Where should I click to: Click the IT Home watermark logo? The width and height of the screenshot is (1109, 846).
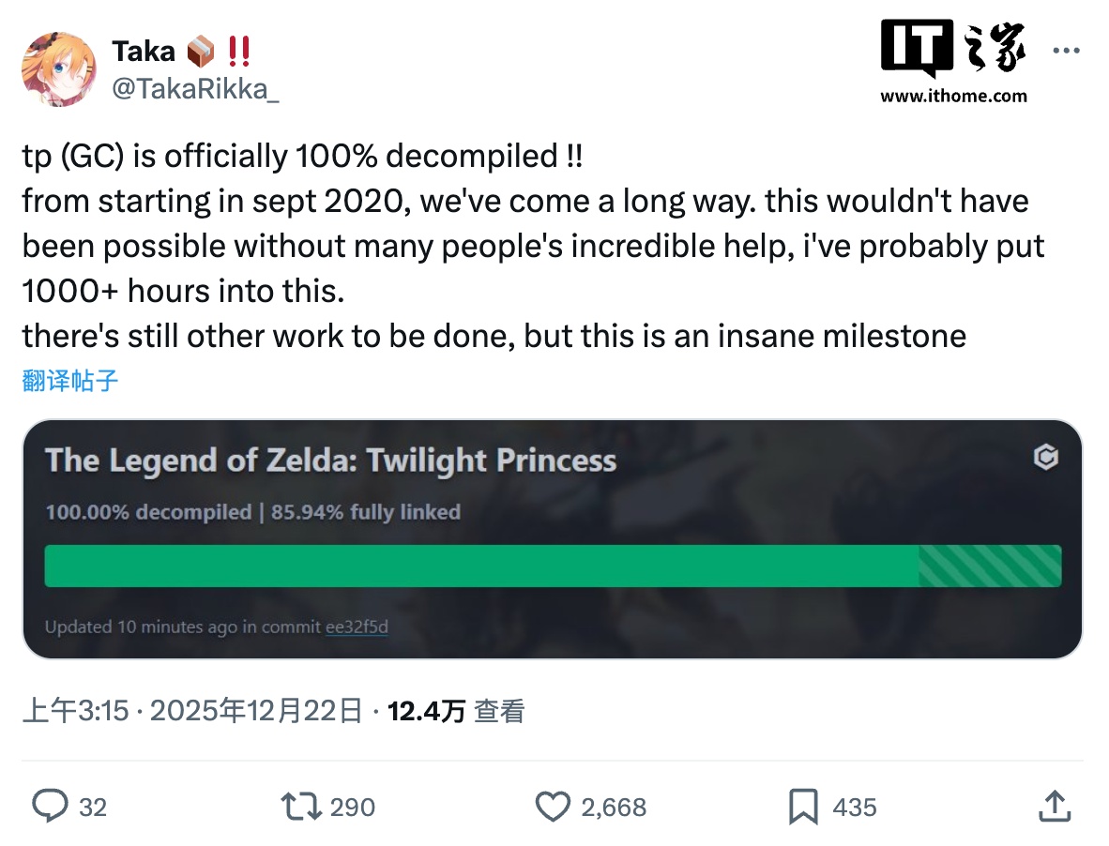(953, 60)
